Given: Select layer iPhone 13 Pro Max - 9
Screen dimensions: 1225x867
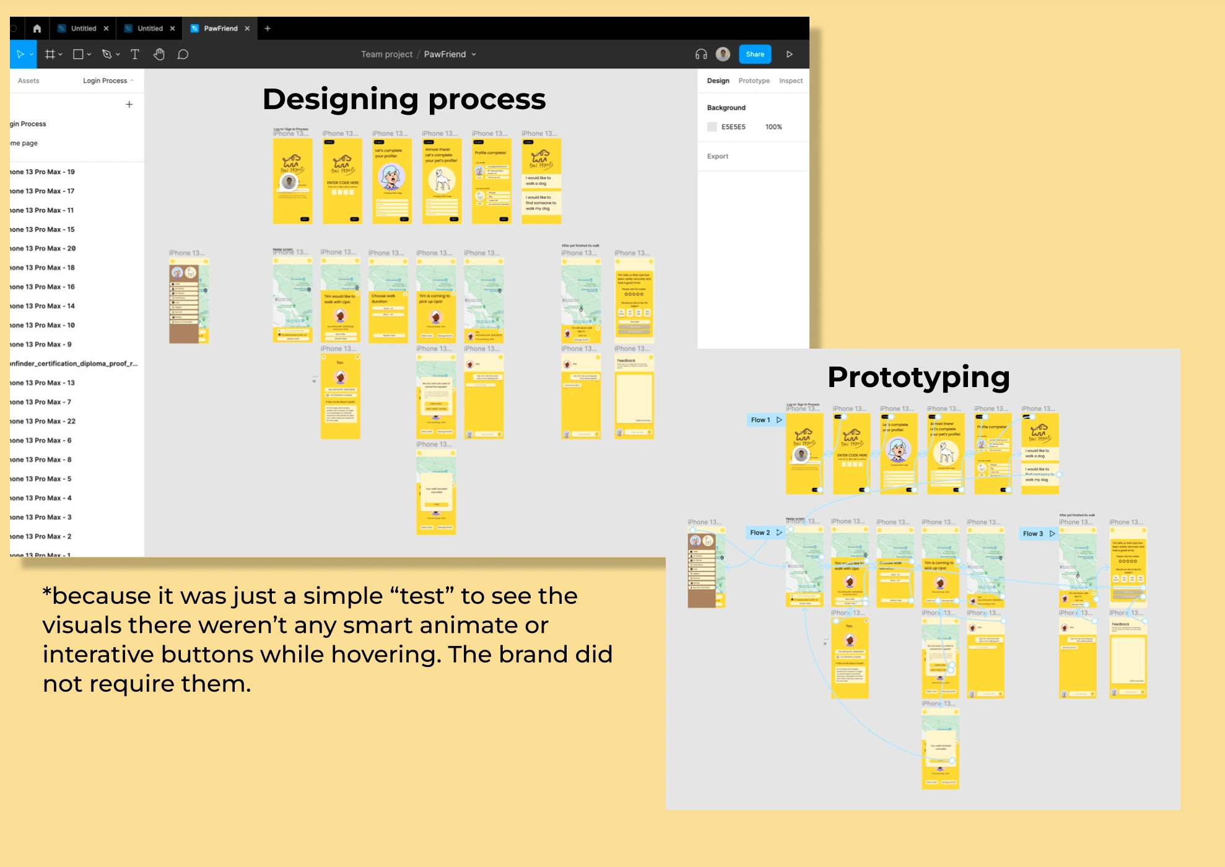Looking at the screenshot, I should [x=77, y=345].
